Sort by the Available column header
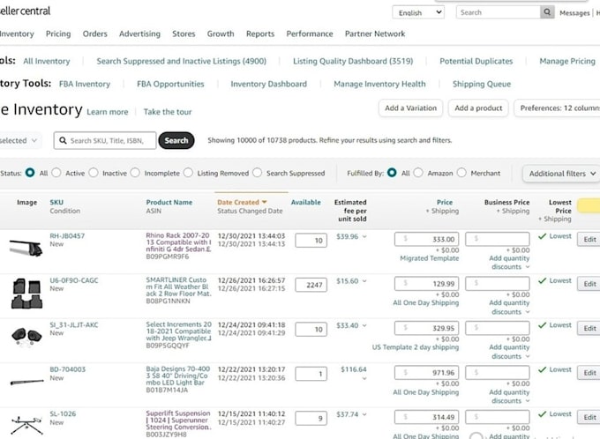 tap(306, 202)
